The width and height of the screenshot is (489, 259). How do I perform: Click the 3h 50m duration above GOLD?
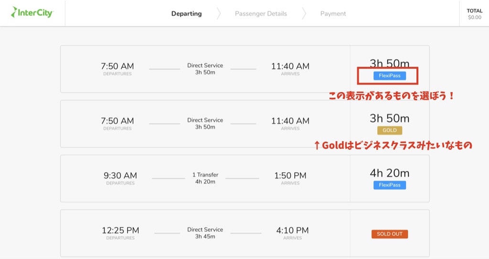click(x=389, y=118)
